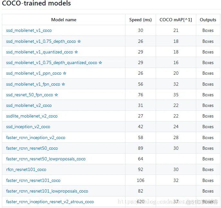
Task: Open faster_rcnn_resnet50_lowproposals_coco link
Action: click(x=46, y=159)
